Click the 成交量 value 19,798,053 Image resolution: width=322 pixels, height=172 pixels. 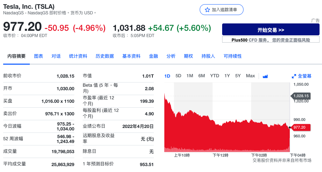click(x=63, y=152)
